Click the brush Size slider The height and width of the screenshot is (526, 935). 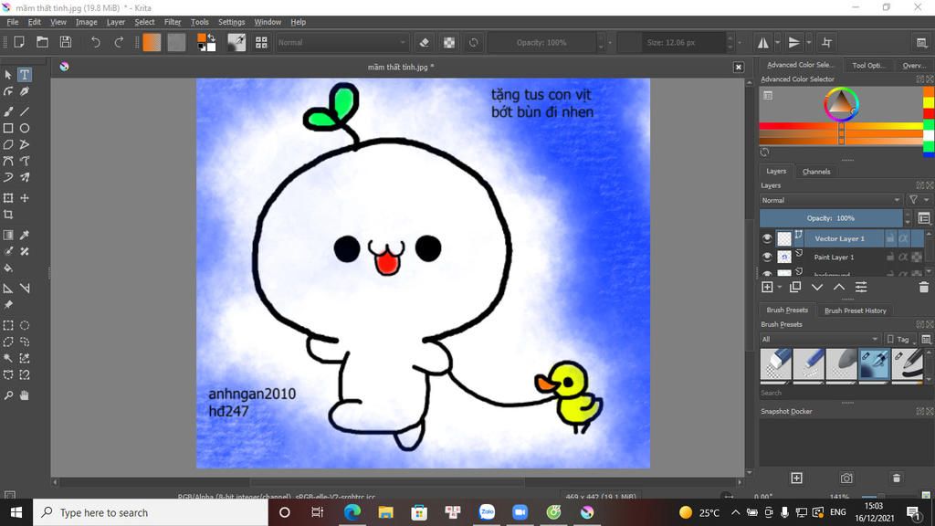[x=671, y=42]
